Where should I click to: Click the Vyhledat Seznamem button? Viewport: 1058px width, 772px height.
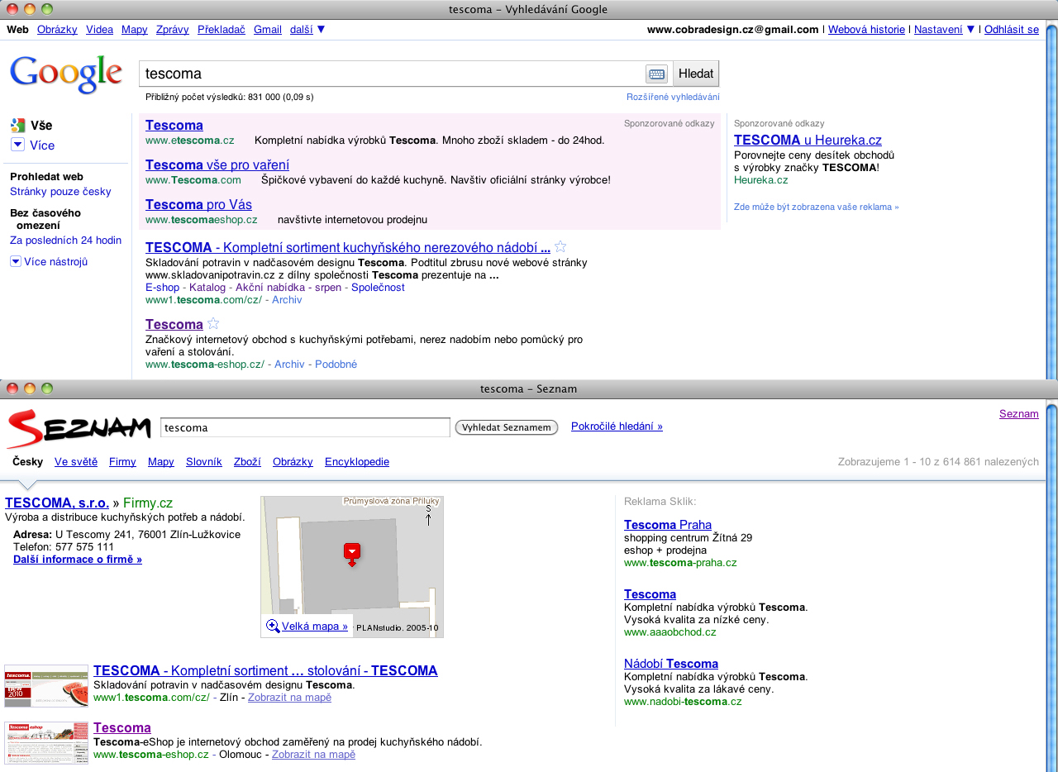[x=507, y=427]
